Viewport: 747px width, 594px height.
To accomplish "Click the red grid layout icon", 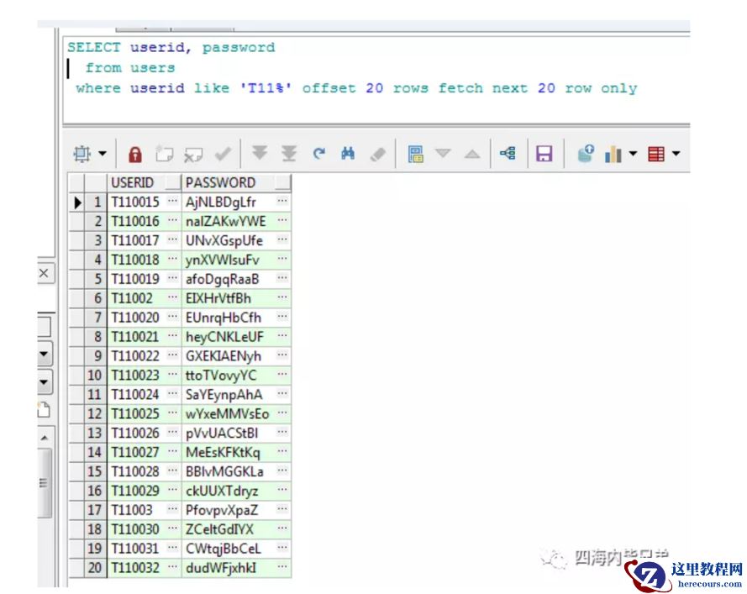I will (656, 154).
